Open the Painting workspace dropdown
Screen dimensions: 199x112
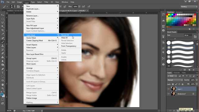[189, 7]
